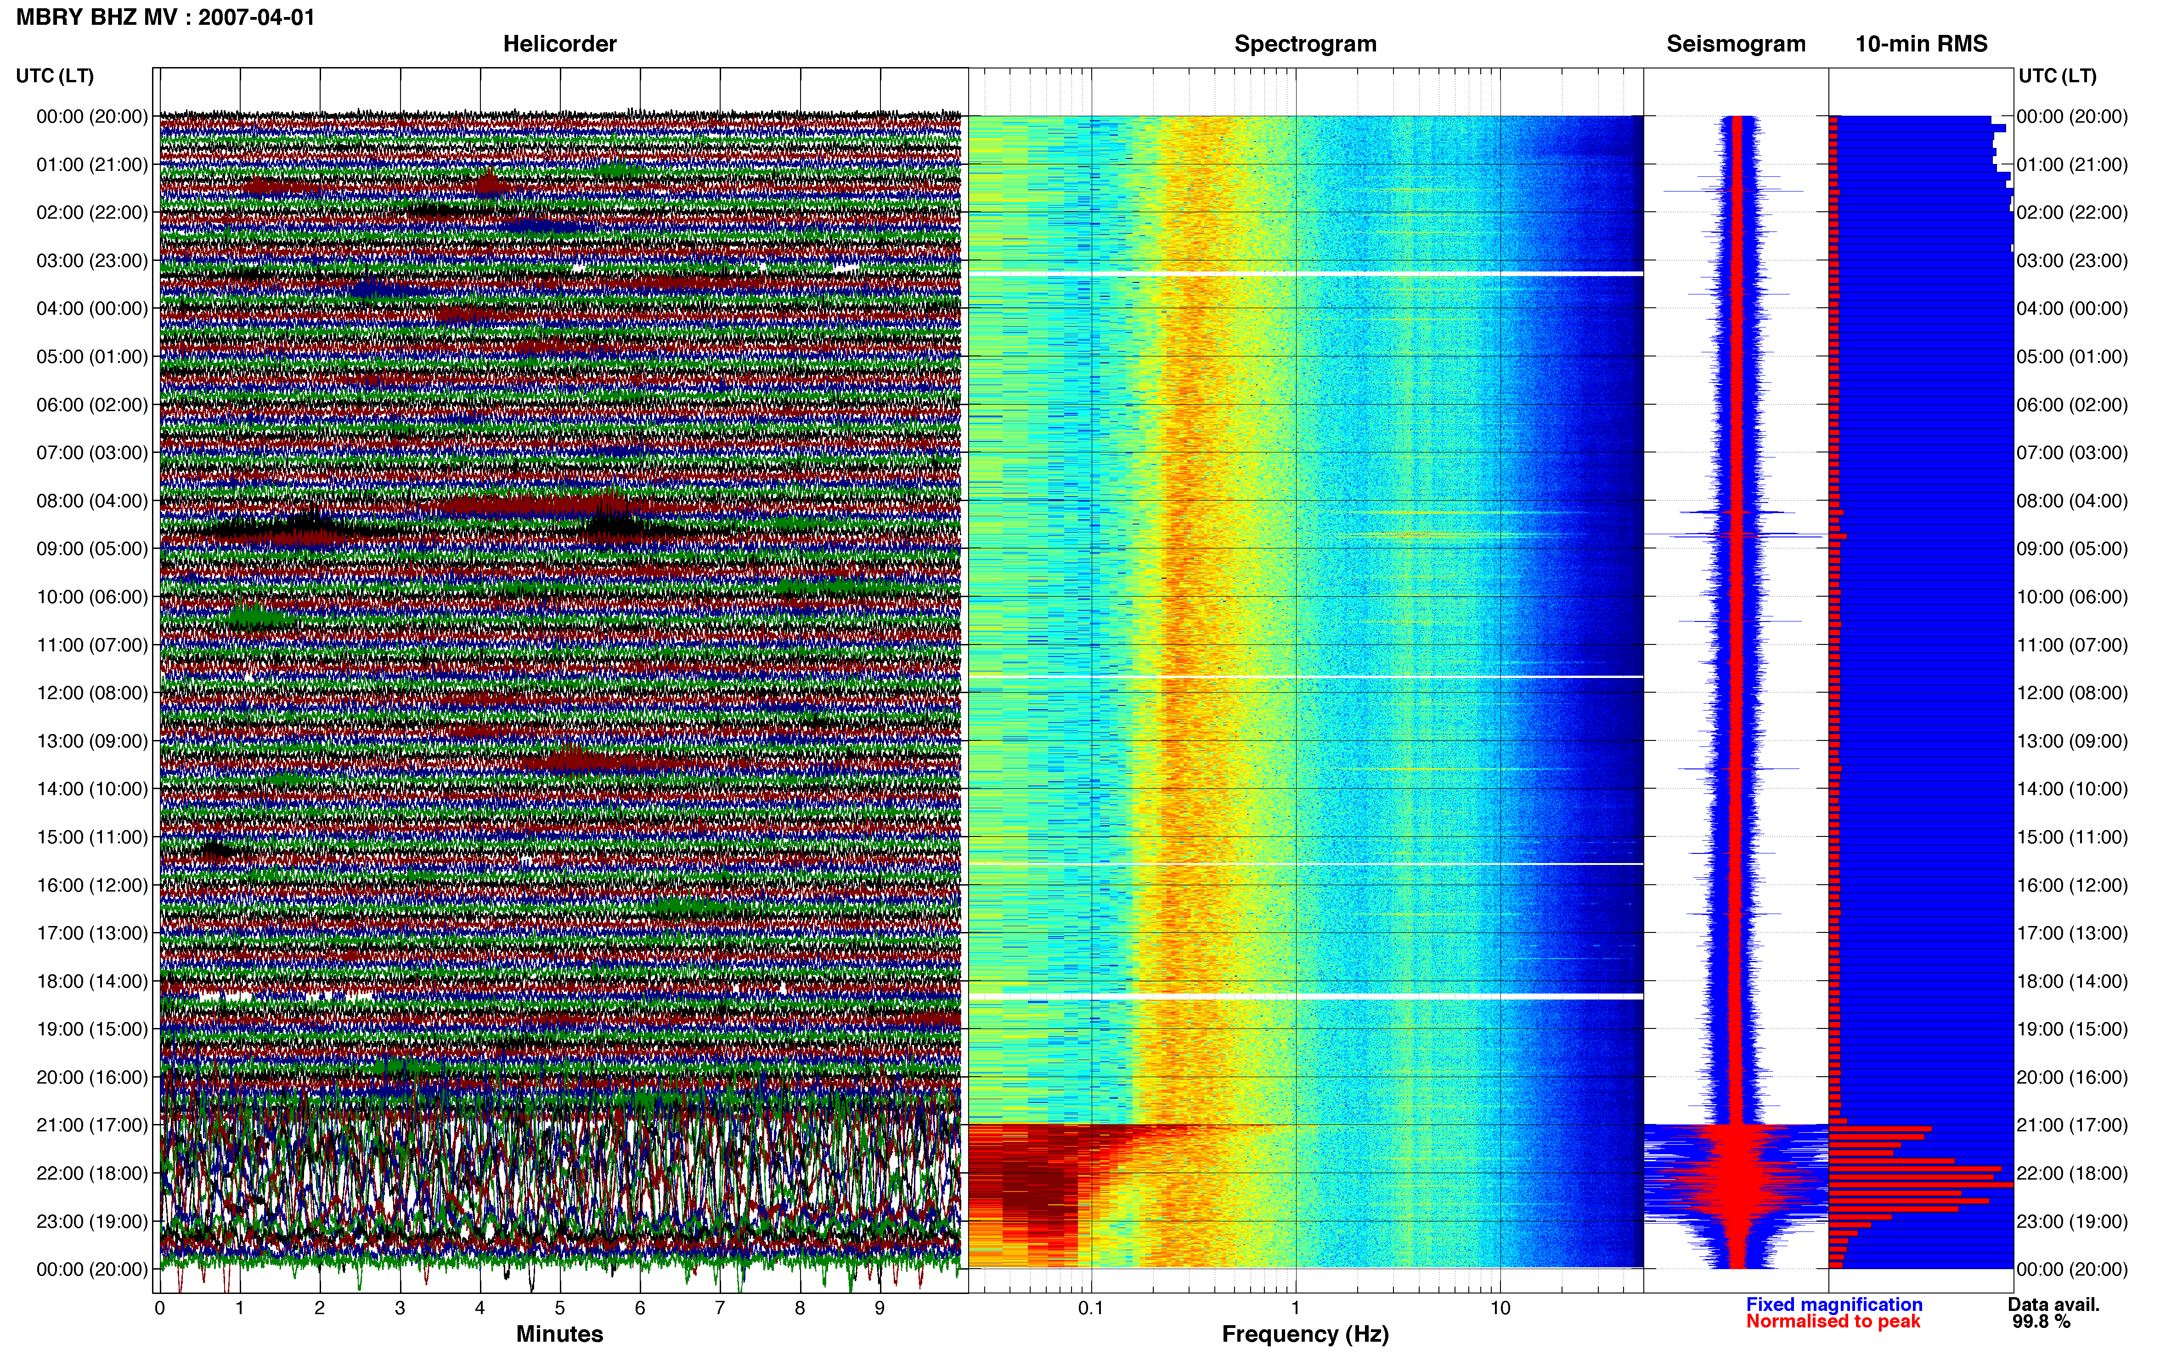Click the 'Helicorder' panel heading
Viewport: 2177px width, 1361px height.
pyautogui.click(x=560, y=44)
